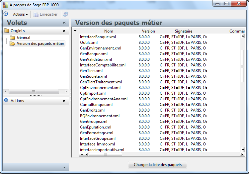
Task: Collapse the Onglets section chevron
Action: [x=64, y=31]
